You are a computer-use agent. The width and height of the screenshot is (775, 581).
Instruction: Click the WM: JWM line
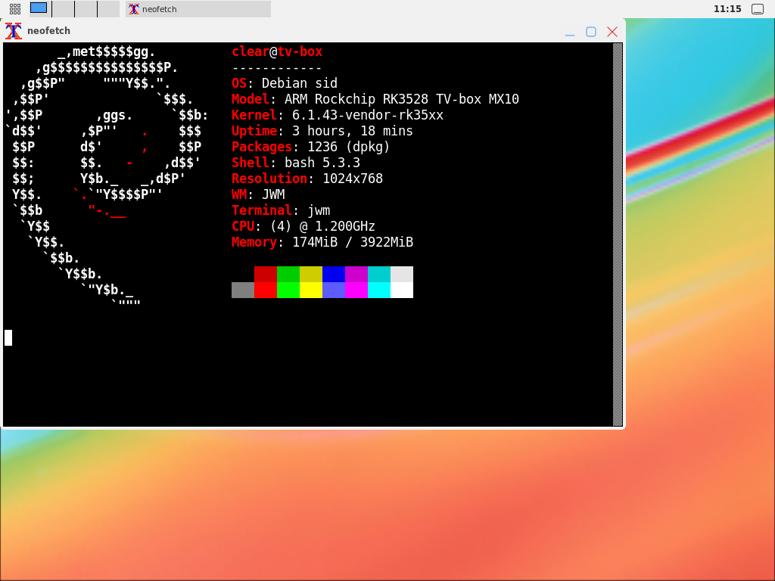click(258, 194)
